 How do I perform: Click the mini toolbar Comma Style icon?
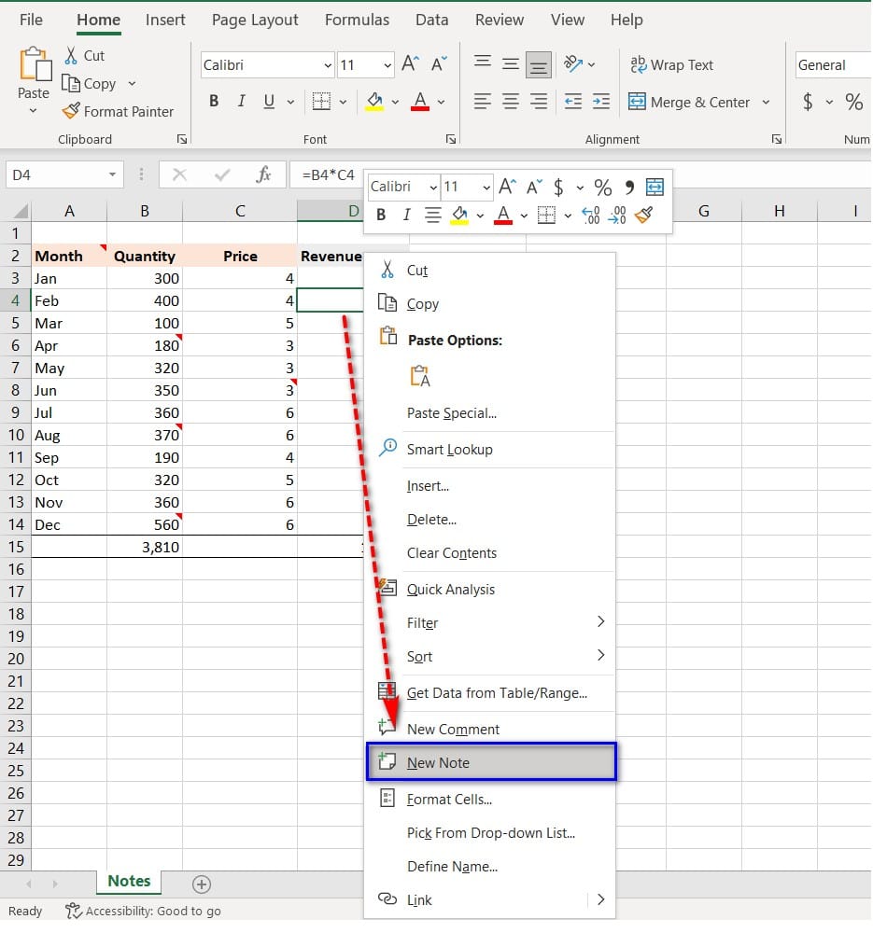point(629,188)
